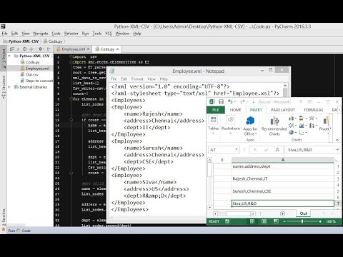Expand the Excel formula bar
343x257 pixels.
tap(337, 150)
